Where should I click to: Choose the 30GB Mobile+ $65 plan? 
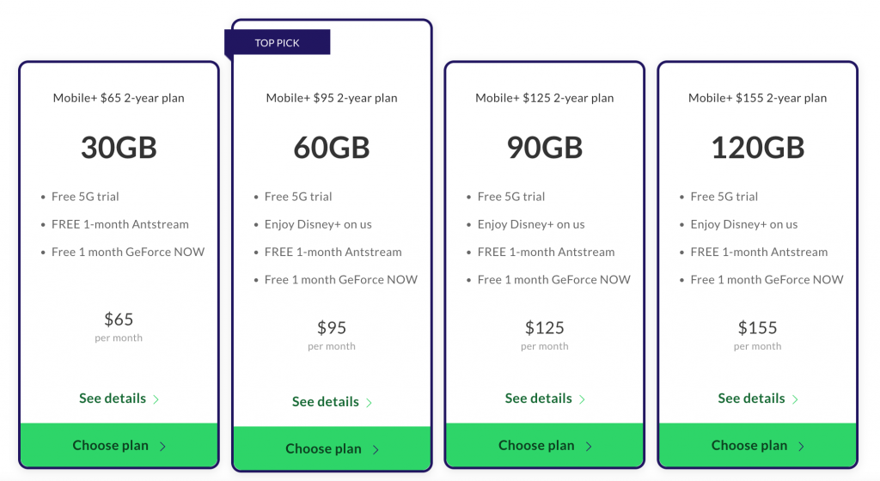pos(111,446)
